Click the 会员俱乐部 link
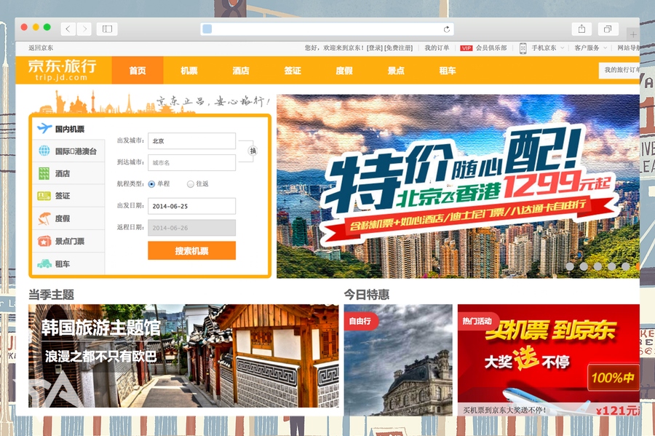Screen dimensions: 655x436 coord(491,48)
